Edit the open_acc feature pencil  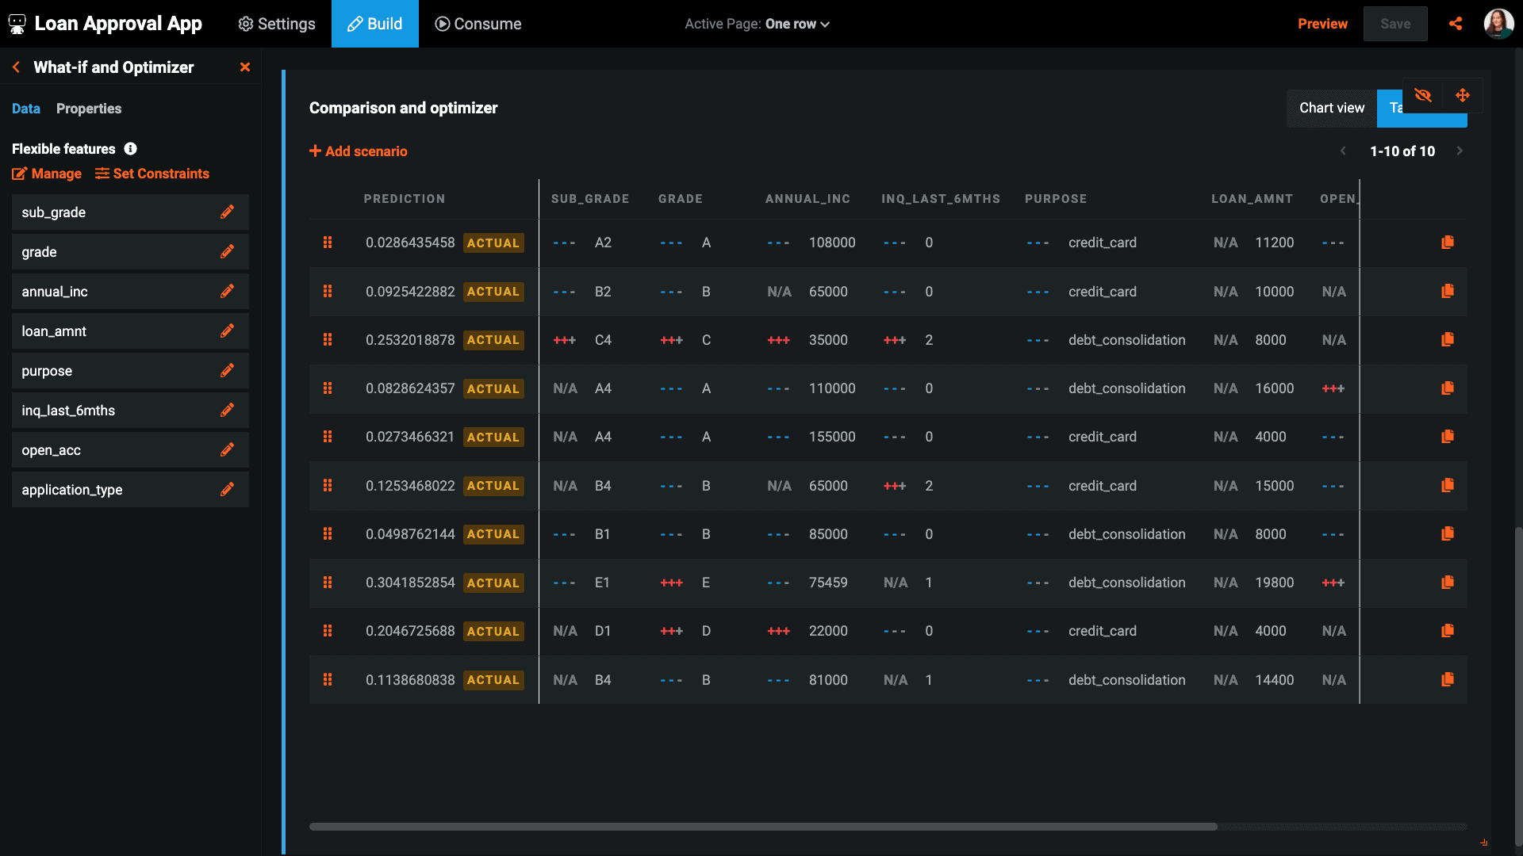227,449
